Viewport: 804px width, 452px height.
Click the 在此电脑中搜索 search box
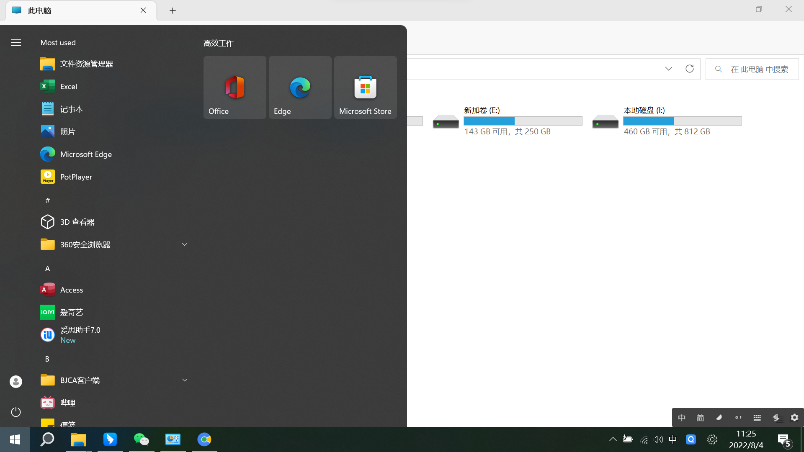[x=759, y=69]
